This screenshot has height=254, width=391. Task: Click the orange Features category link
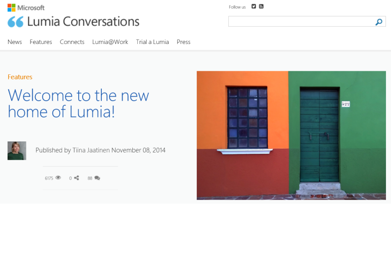20,77
